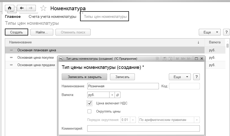The height and width of the screenshot is (136, 230).
Task: Uncheck Цена включает НДС checkbox
Action: [x=90, y=103]
